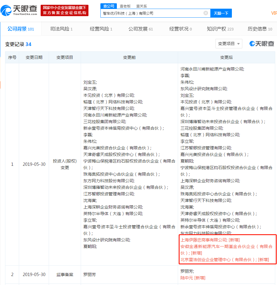Open the 公司发展 61 tab
This screenshot has height=285, width=277.
pos(140,29)
